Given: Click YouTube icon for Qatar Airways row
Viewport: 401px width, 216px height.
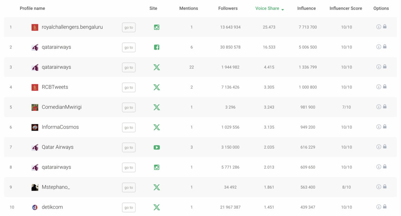Looking at the screenshot, I should 157,147.
